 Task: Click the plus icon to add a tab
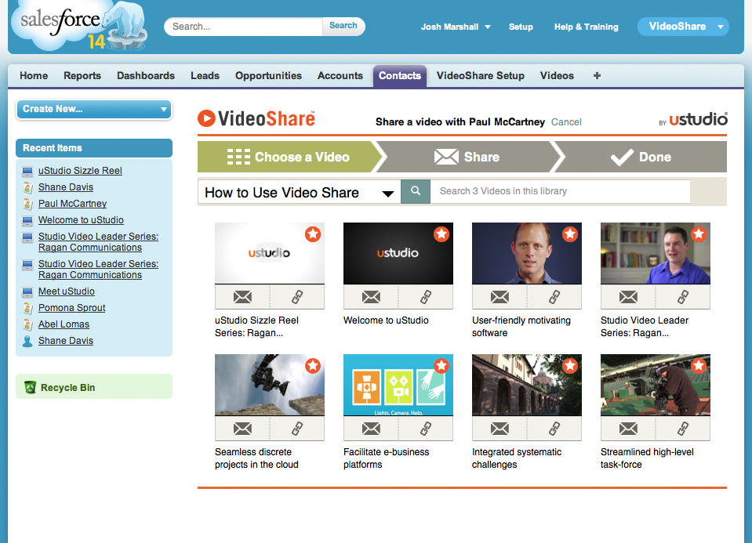(597, 76)
